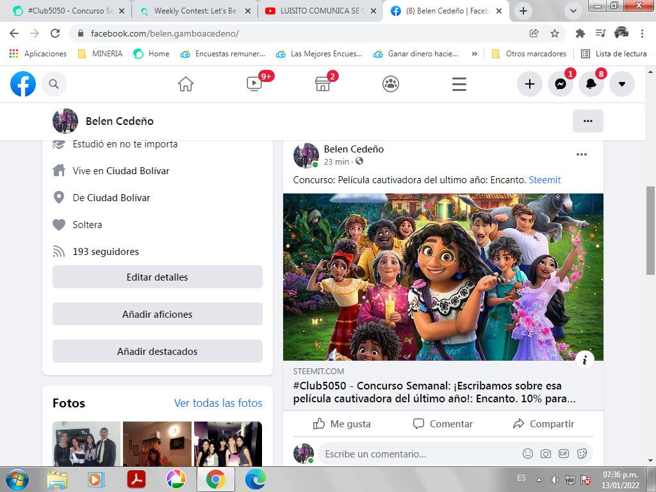
Task: Click Añadir aficiones button
Action: click(158, 314)
